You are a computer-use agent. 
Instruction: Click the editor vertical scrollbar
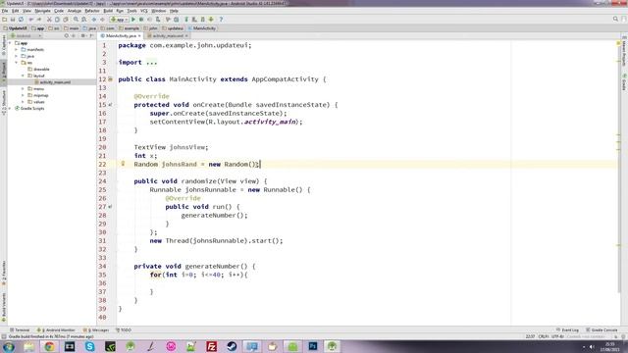(619, 168)
